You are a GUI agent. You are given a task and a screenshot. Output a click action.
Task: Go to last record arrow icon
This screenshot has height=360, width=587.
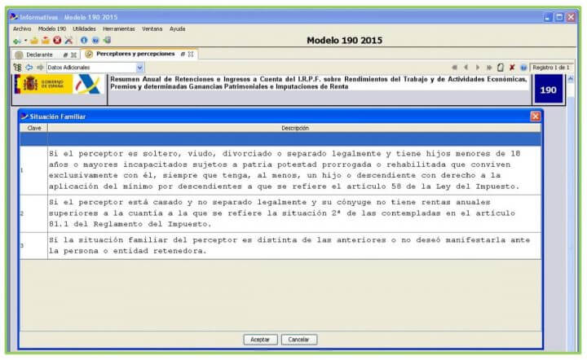pos(488,68)
